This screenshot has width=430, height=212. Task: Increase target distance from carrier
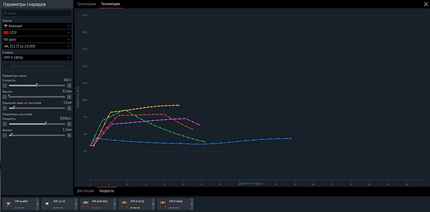tap(69, 108)
